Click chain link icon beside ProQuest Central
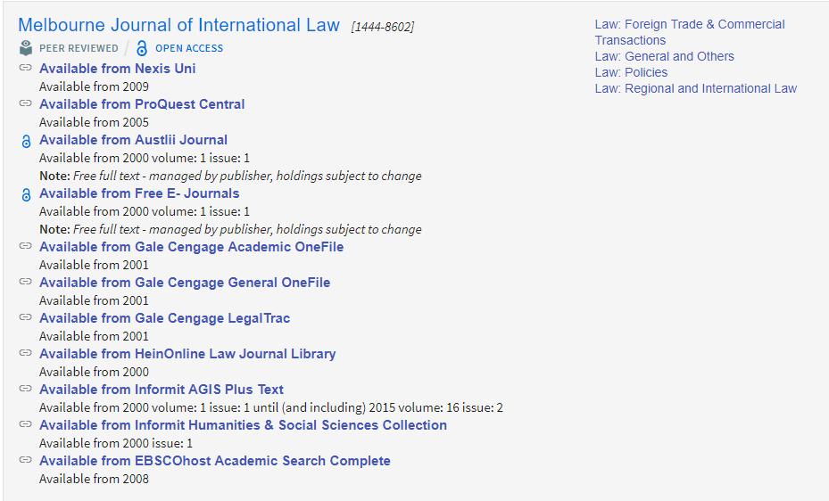 (x=25, y=103)
